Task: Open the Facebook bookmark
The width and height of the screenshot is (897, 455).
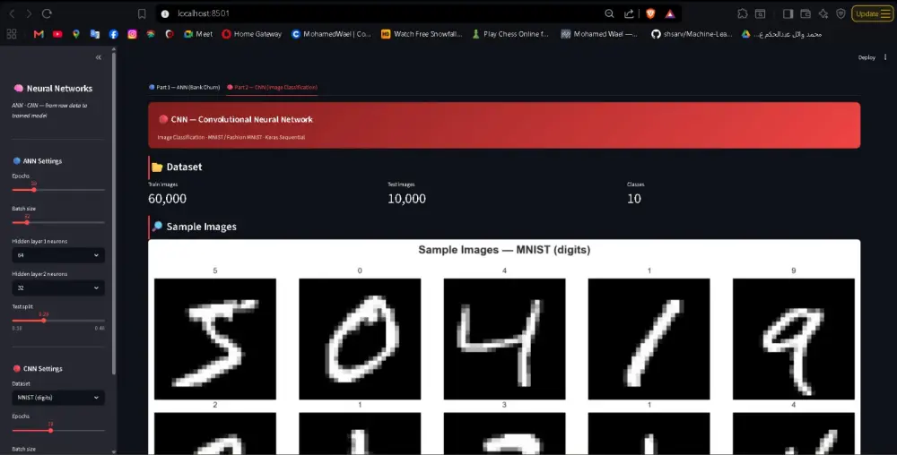Action: click(x=114, y=34)
